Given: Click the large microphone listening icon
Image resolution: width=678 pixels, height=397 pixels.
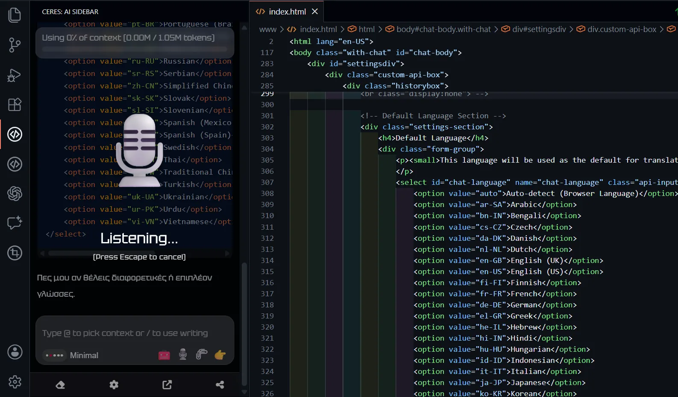Looking at the screenshot, I should tap(139, 150).
